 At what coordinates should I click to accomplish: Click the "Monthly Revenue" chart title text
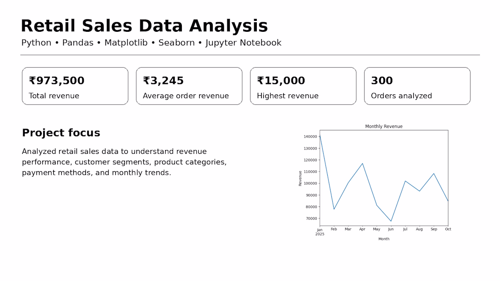(x=384, y=127)
